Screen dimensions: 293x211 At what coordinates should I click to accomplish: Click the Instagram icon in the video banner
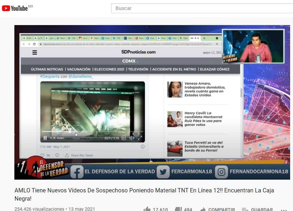click(x=222, y=172)
